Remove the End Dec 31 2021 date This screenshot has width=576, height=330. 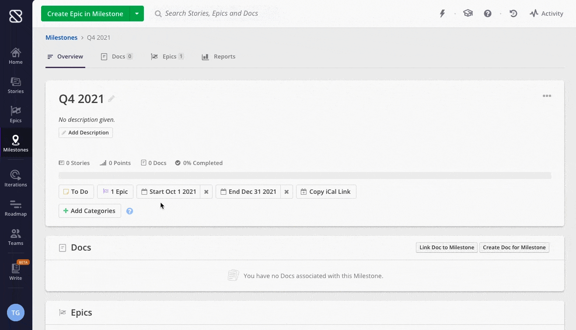pos(286,192)
